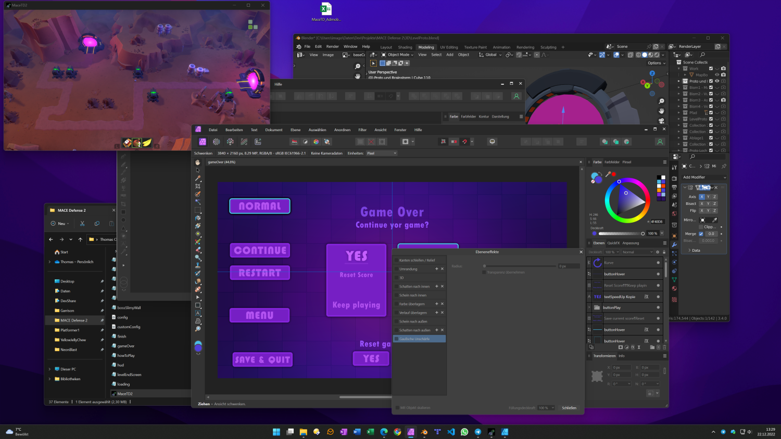
Task: Open WhatsApp from the taskbar
Action: (x=464, y=432)
